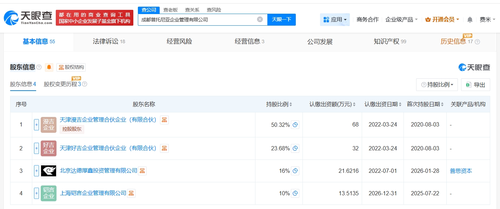Click into the company search input field
500x209 pixels.
196,20
